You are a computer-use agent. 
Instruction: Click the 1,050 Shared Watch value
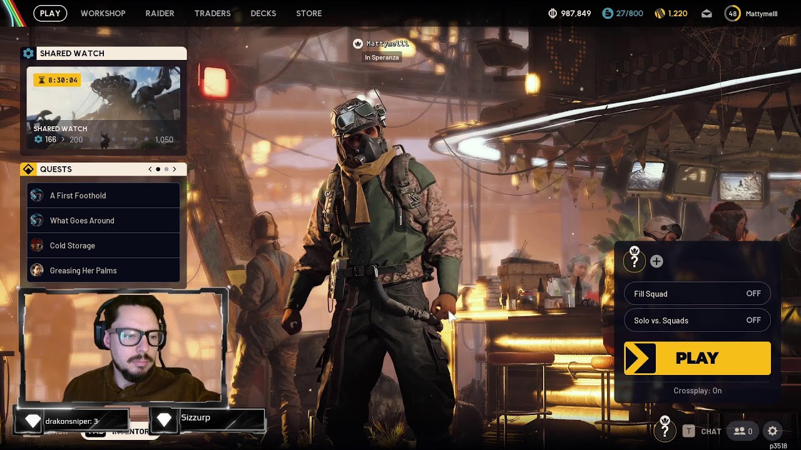(x=164, y=139)
